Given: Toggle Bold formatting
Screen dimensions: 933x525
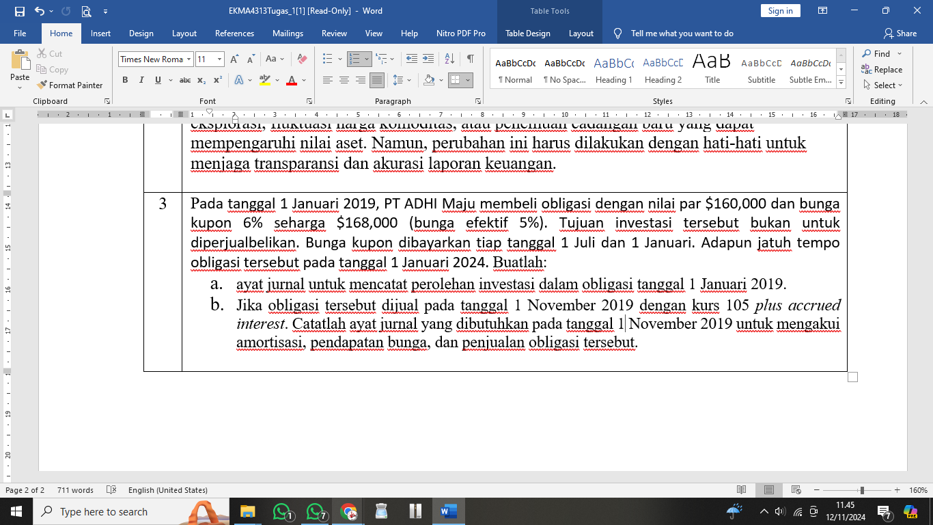Looking at the screenshot, I should 125,80.
